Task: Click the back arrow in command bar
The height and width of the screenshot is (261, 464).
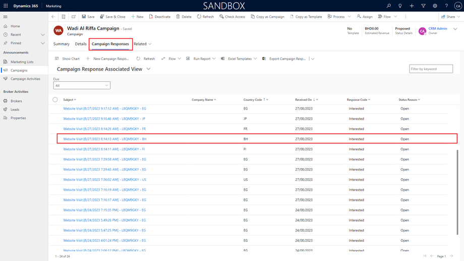Action: pos(53,17)
